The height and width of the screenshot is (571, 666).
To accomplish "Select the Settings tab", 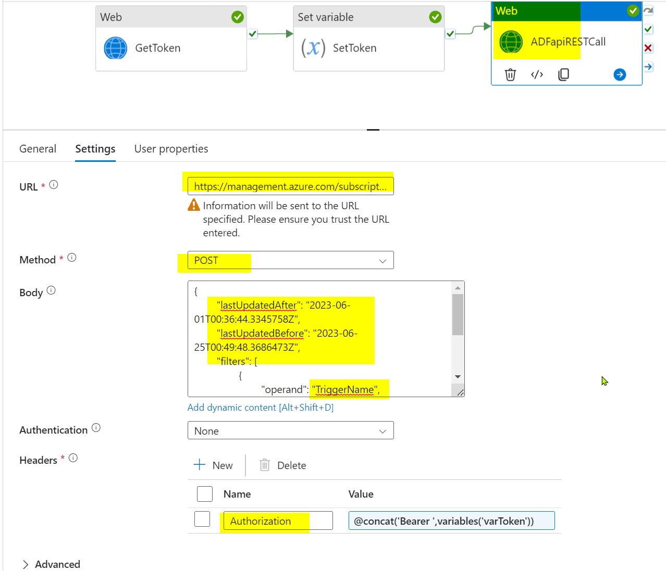I will point(95,149).
